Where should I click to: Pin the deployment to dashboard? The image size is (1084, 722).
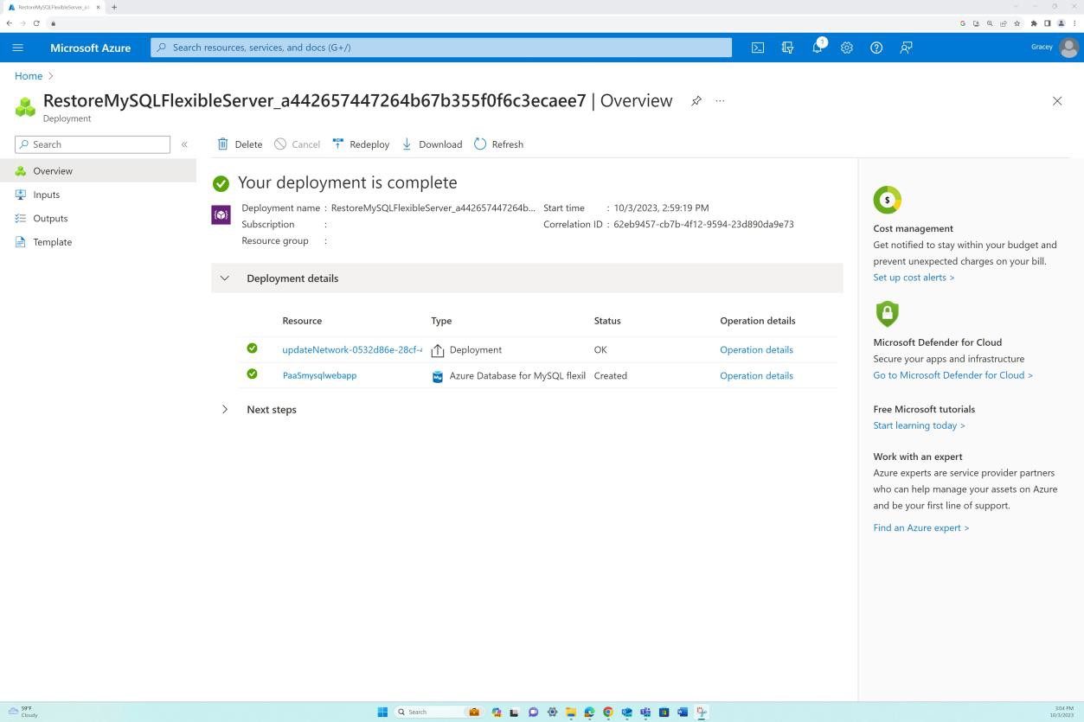coord(696,100)
